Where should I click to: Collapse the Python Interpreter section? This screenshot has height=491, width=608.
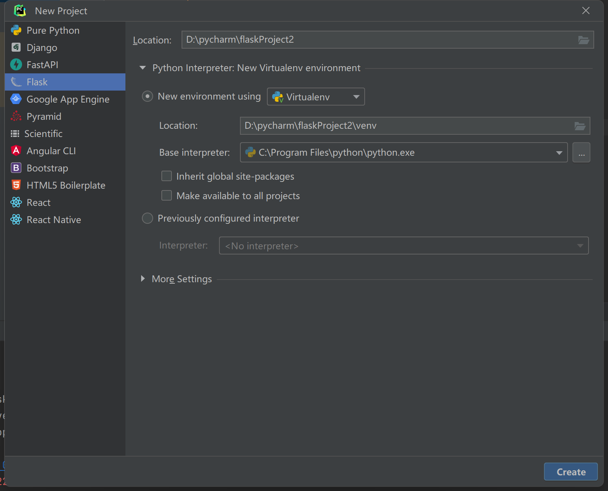(143, 68)
